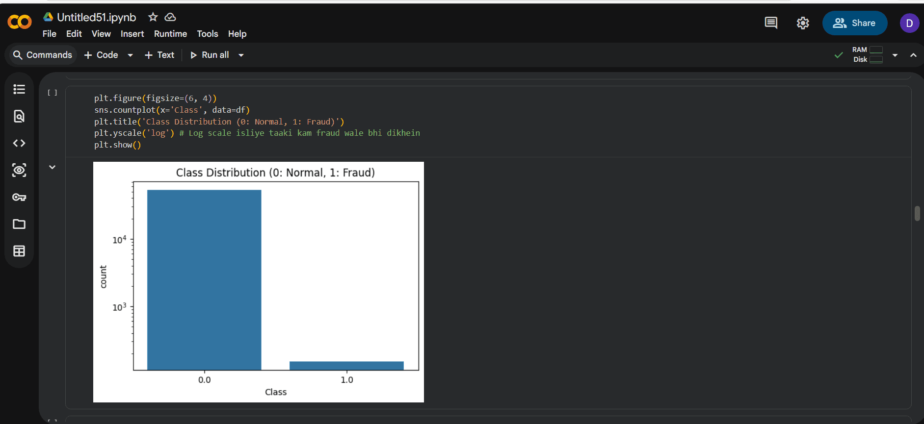Collapse the header with the up chevron
Screen dimensions: 924x424
[x=913, y=55]
